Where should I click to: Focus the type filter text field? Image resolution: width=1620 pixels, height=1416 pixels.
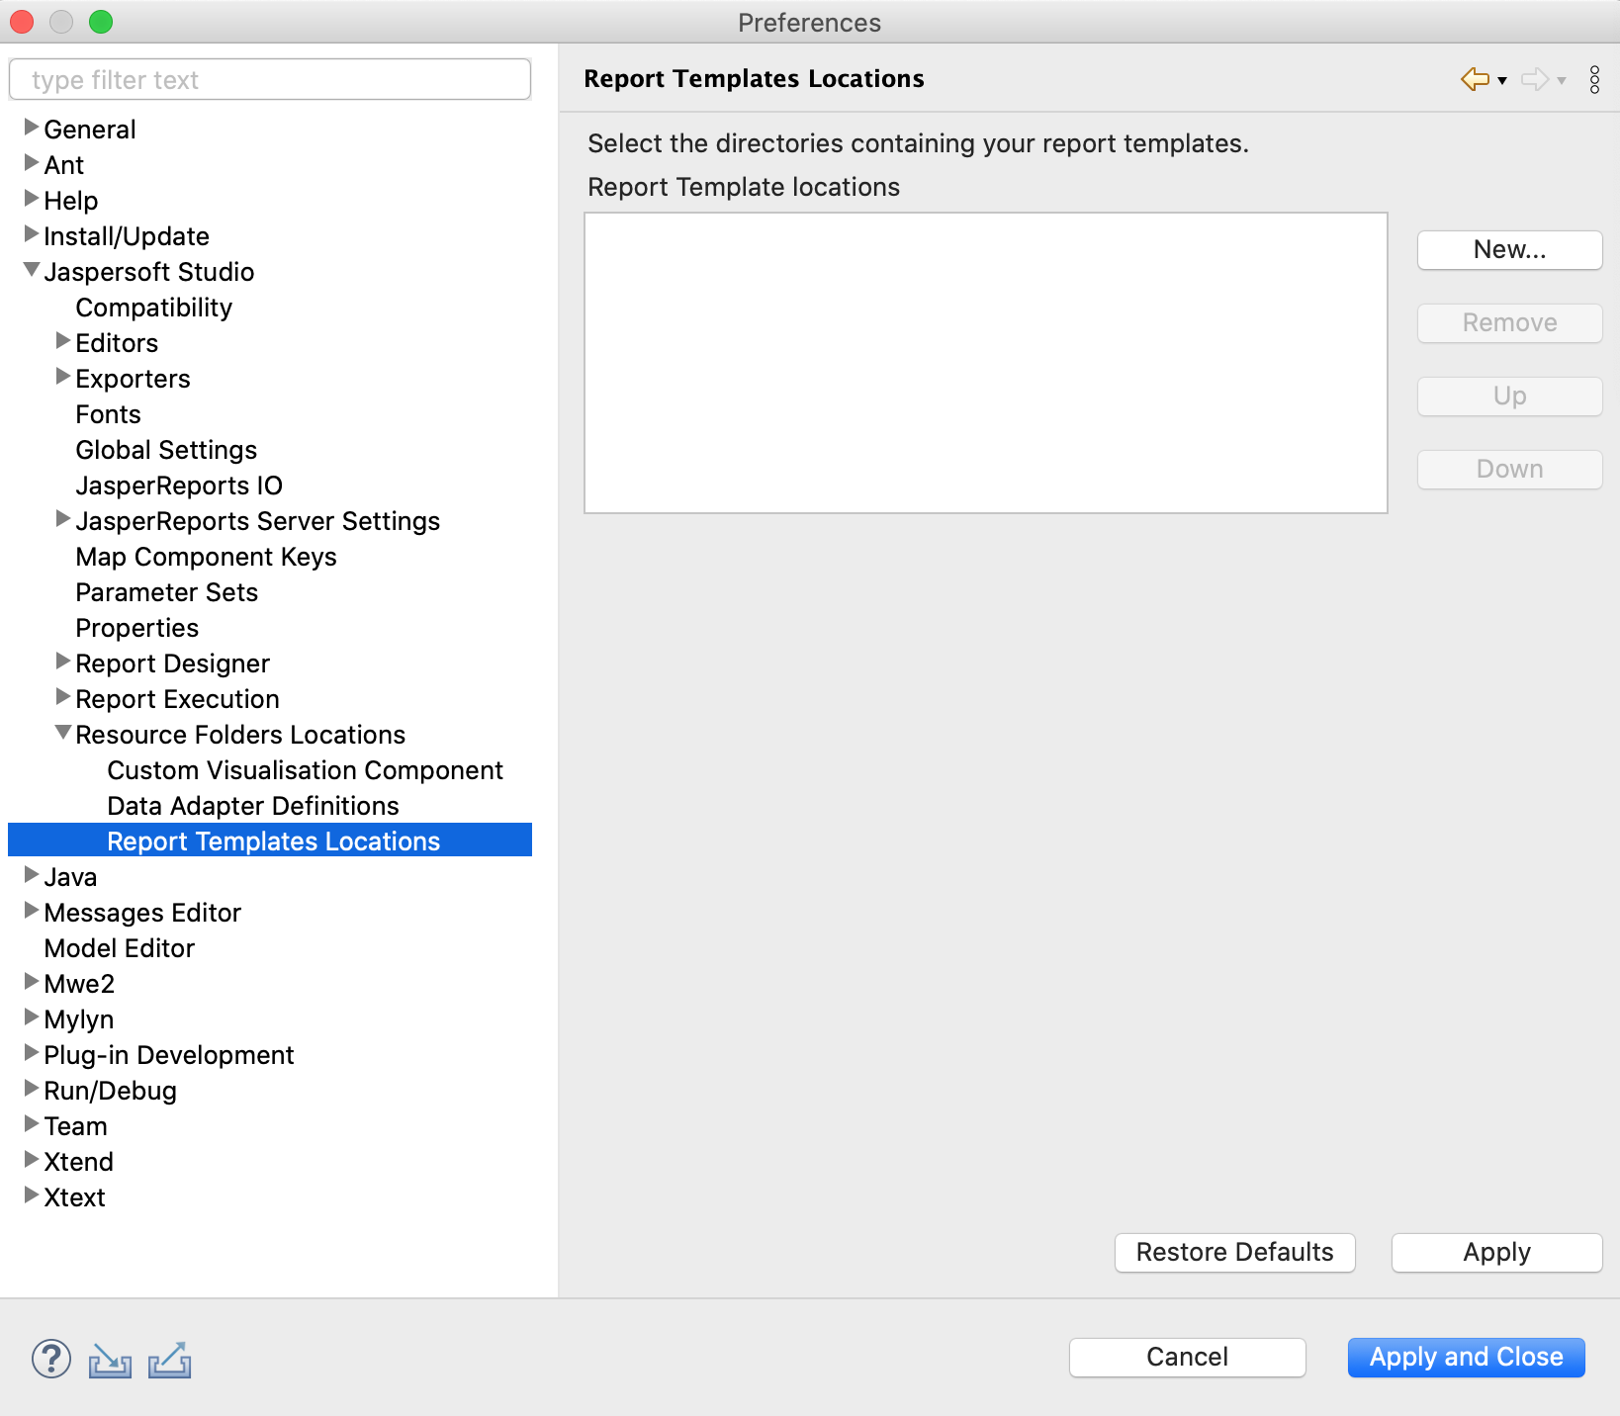[269, 79]
